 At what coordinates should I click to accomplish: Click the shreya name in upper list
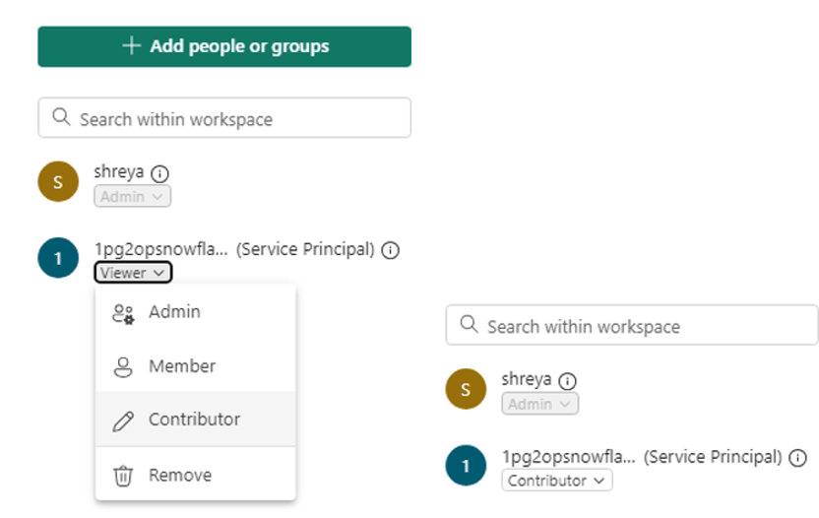click(x=118, y=171)
